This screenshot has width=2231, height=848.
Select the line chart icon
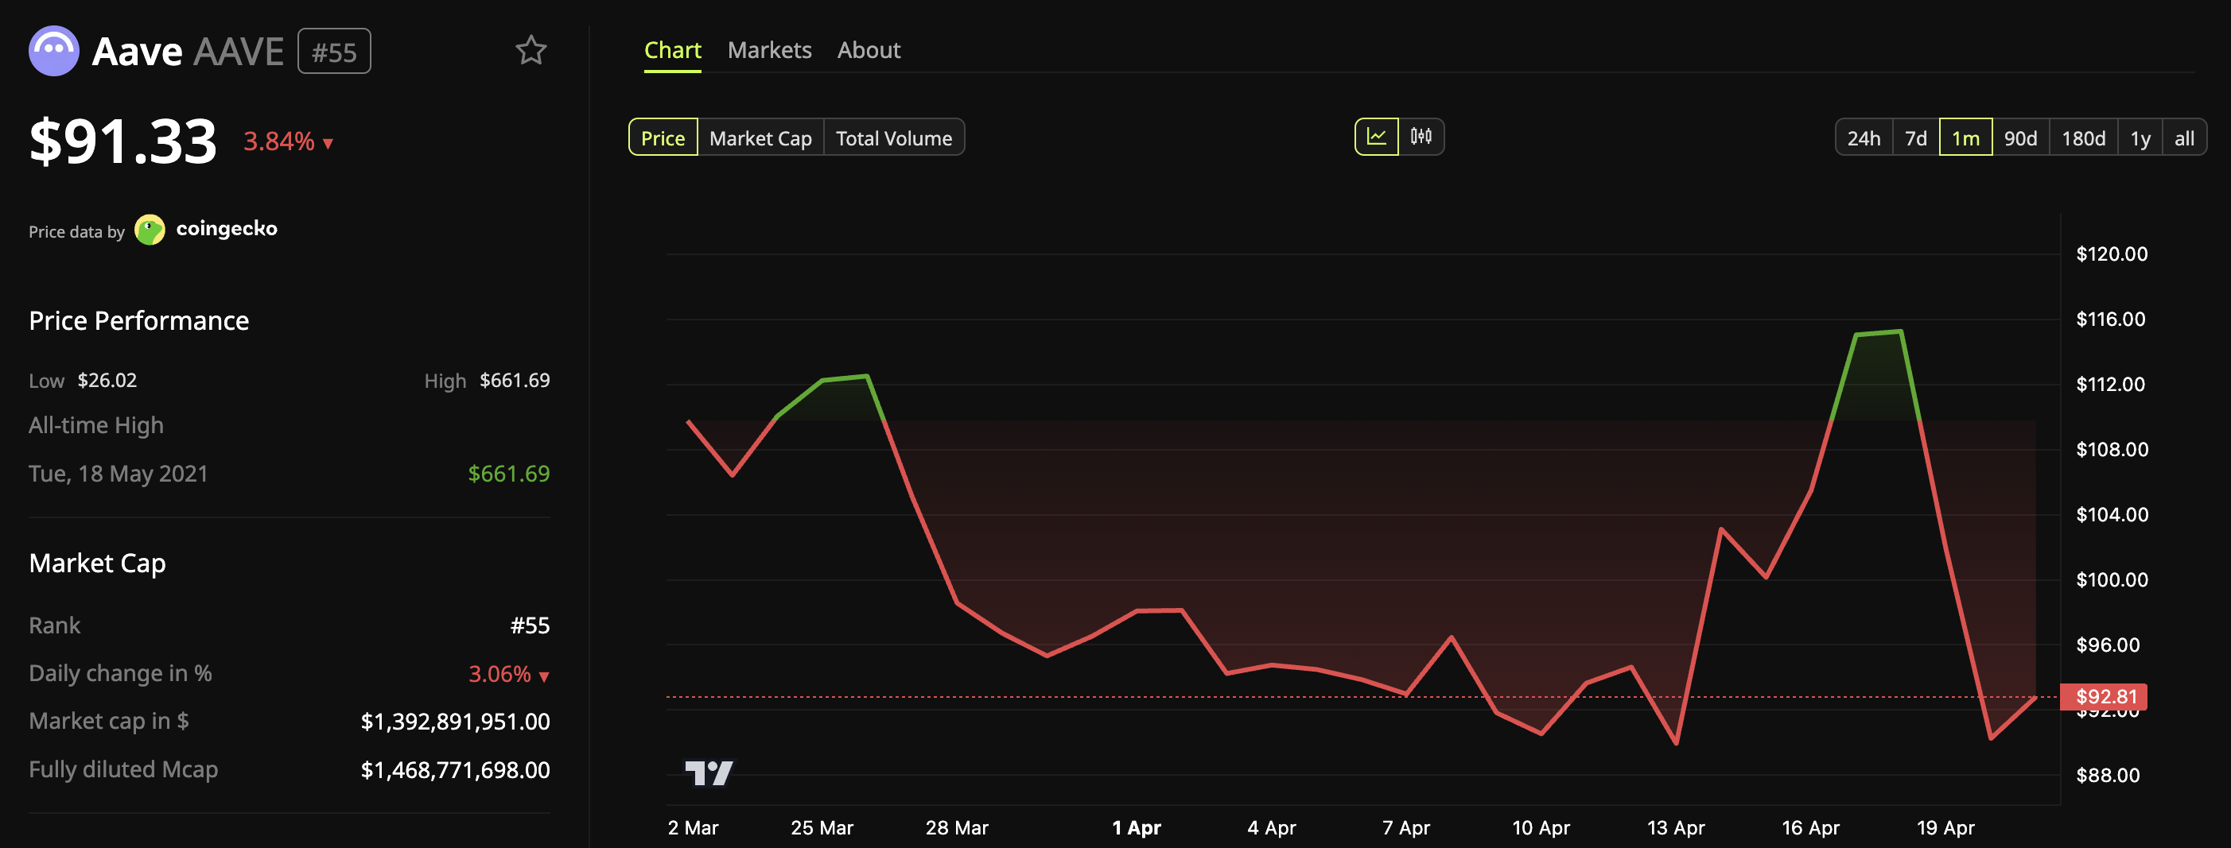point(1378,136)
